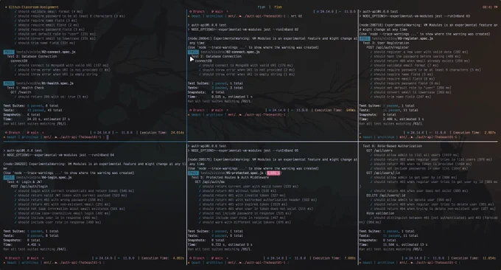Click pink duration badge after 05-protected.spec.js
501x270 pixels.
(273, 173)
